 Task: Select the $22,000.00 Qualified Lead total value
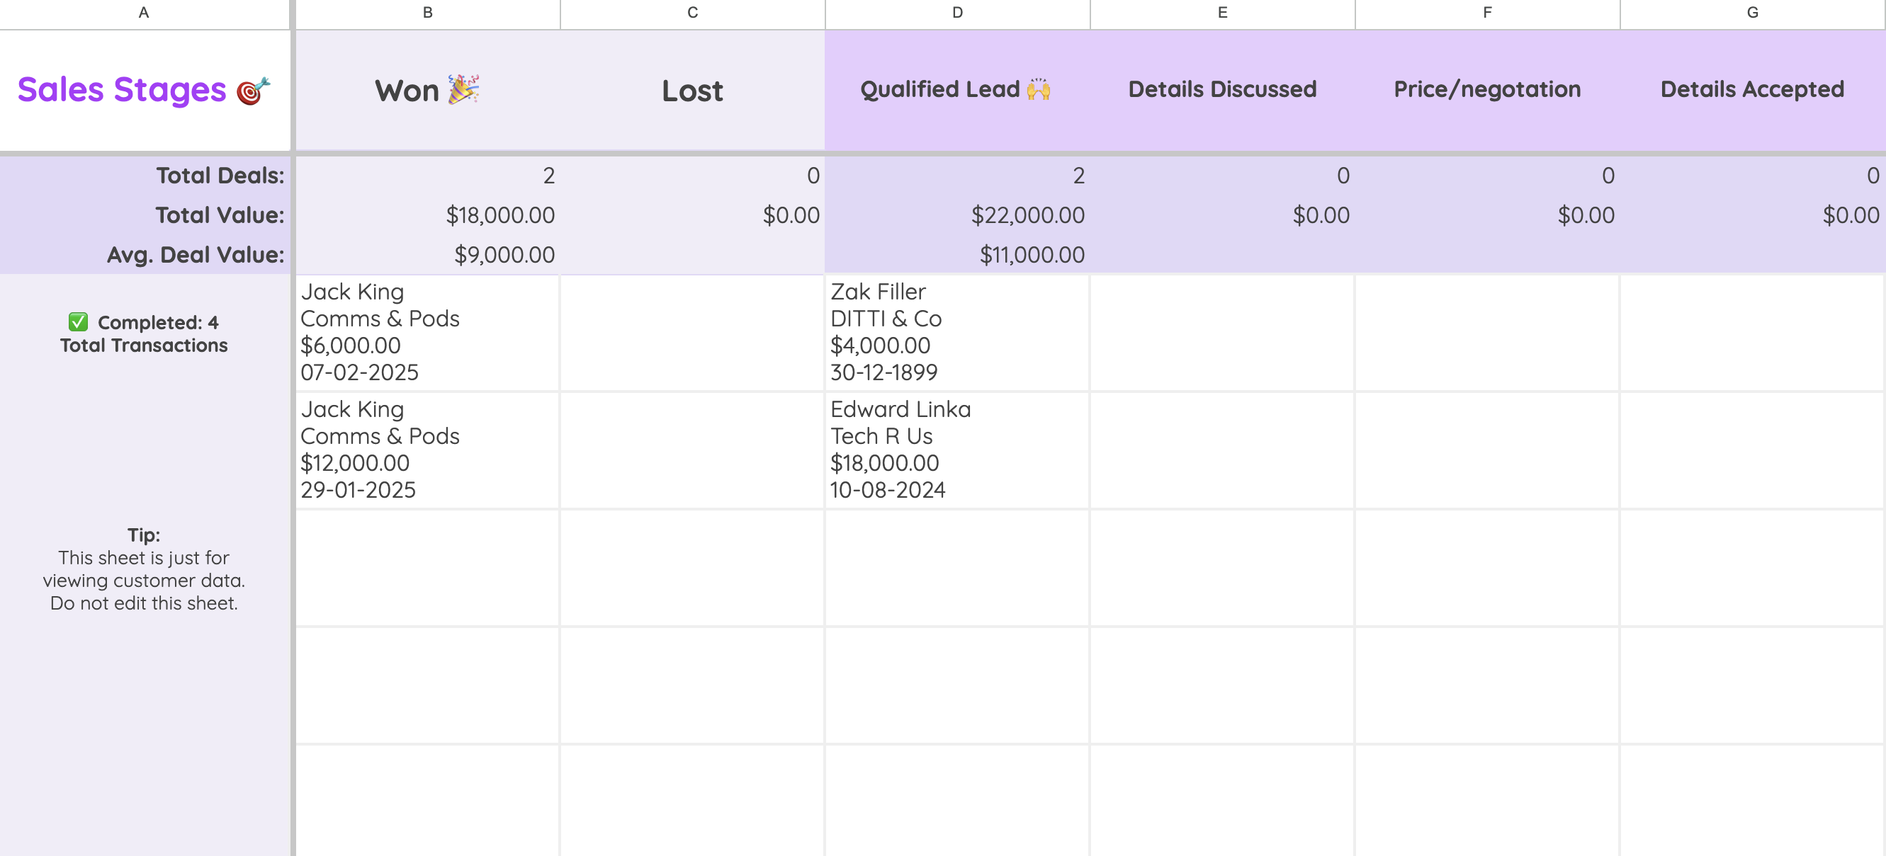point(1027,215)
